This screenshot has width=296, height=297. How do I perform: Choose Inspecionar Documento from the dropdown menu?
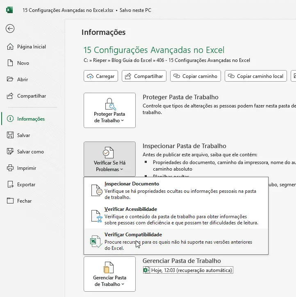[176, 191]
